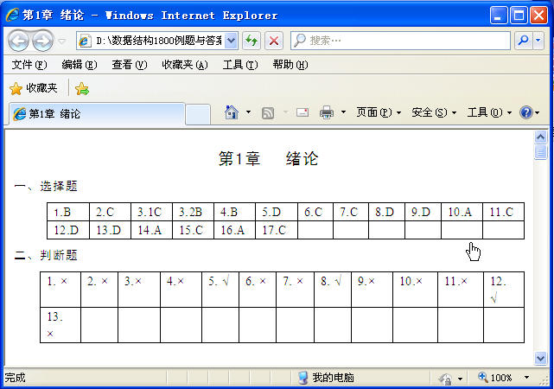The height and width of the screenshot is (389, 554).
Task: Click table cell 5.D
Action: pyautogui.click(x=277, y=212)
